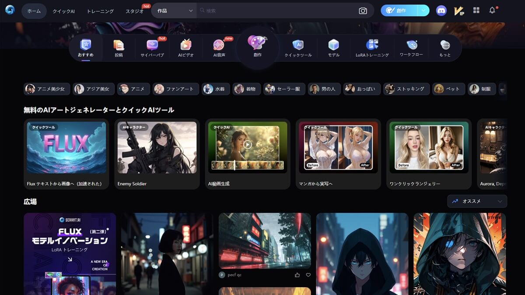The width and height of the screenshot is (525, 295).
Task: Click the Discord icon in header
Action: (x=441, y=11)
